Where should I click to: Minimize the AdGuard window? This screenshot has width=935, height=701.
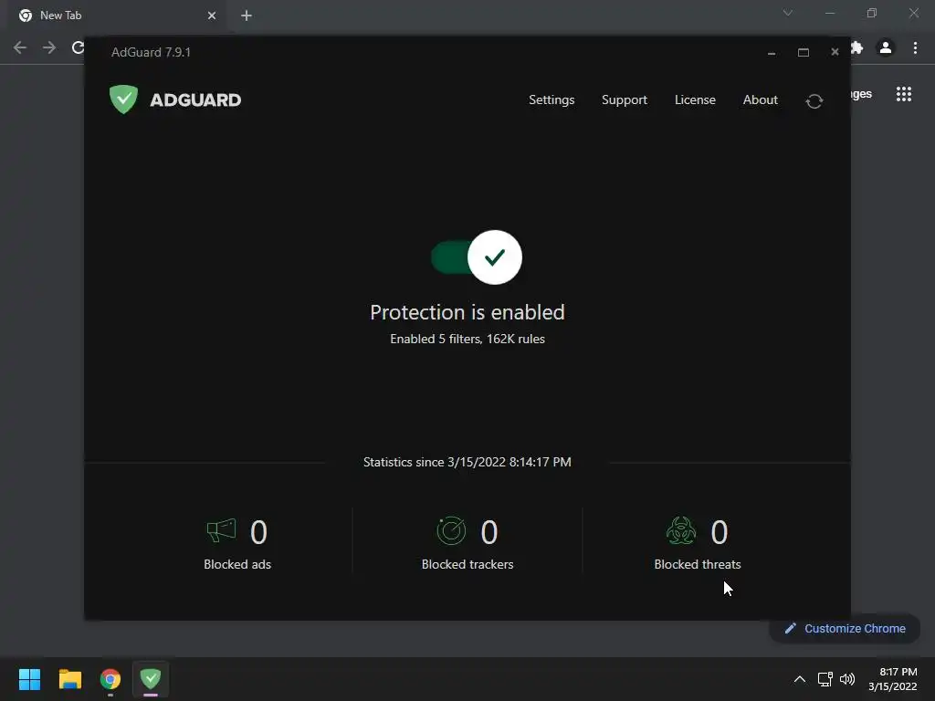(771, 52)
